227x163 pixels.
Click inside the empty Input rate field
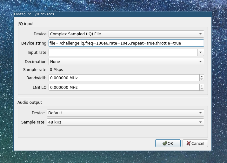(123, 53)
